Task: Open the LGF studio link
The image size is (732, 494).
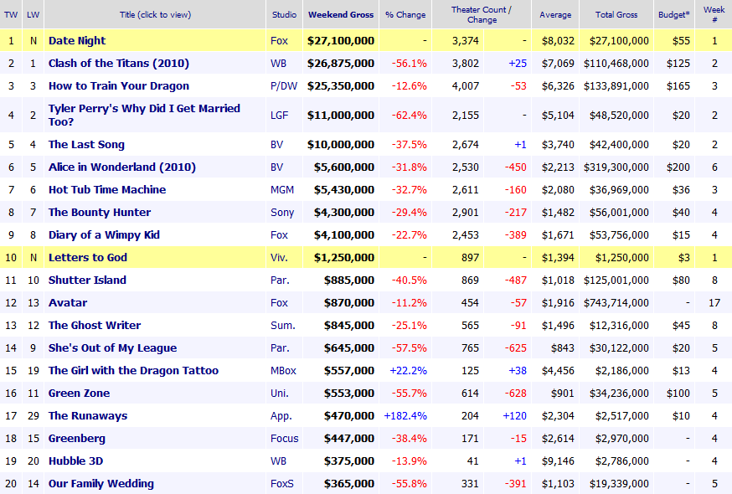Action: 279,115
